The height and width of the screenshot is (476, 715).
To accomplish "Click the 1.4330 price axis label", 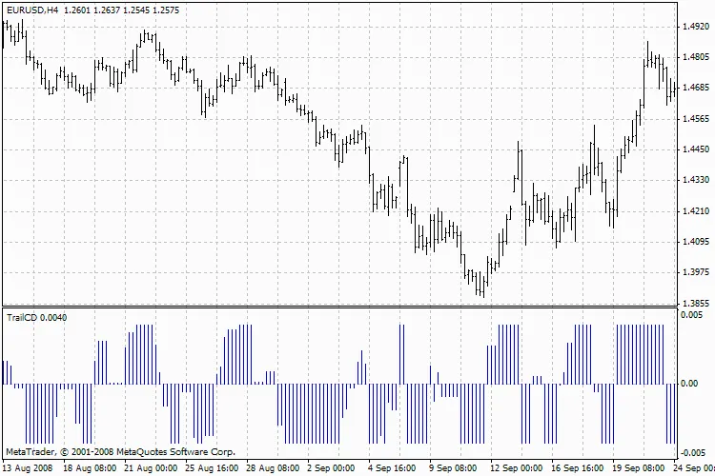I will pyautogui.click(x=696, y=180).
